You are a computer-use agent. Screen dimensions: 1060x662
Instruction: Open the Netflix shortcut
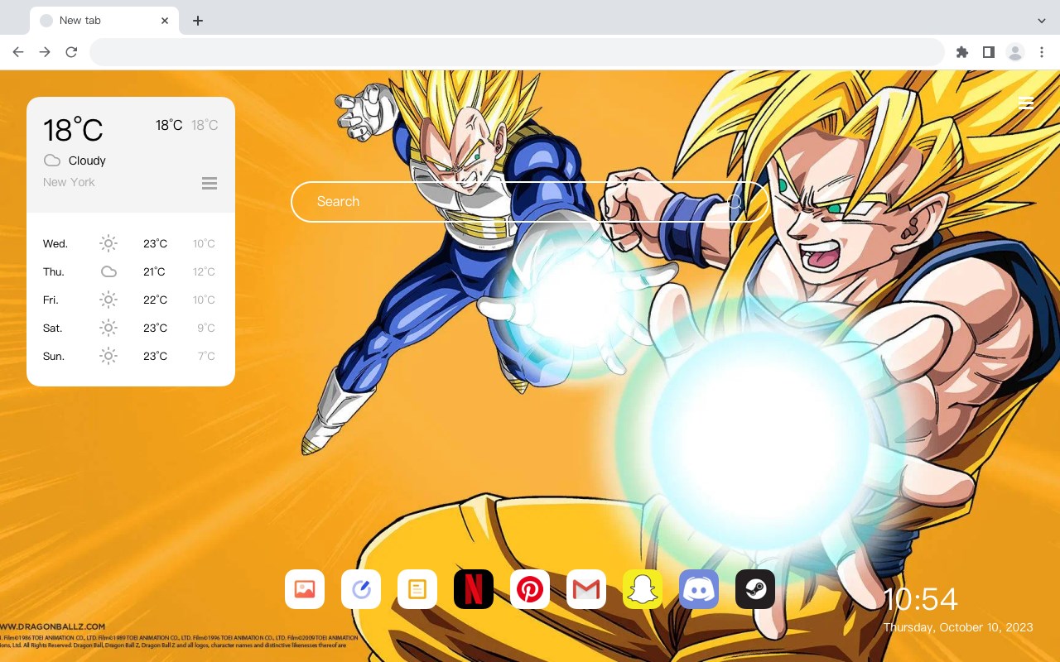point(474,589)
